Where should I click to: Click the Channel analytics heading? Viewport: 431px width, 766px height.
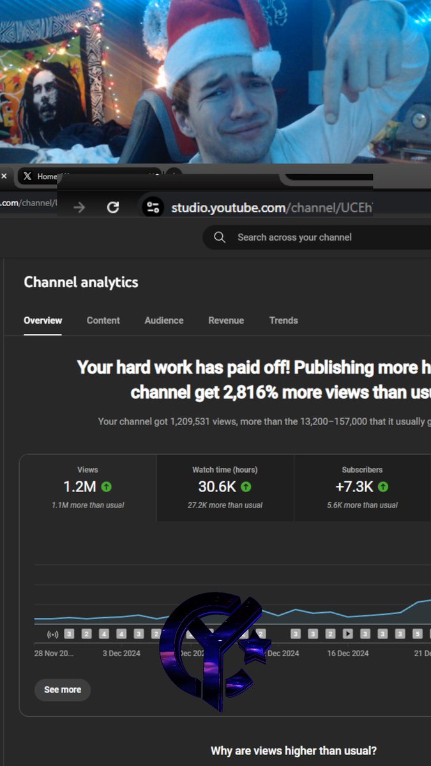[81, 282]
